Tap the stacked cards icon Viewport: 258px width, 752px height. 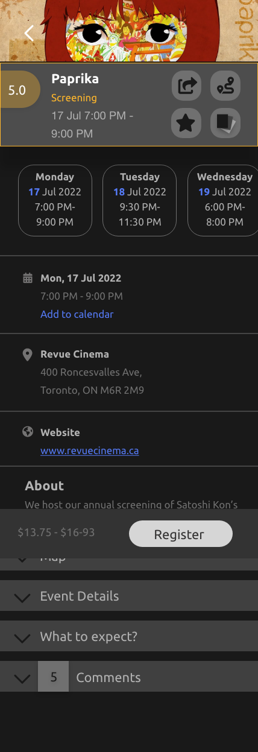[225, 123]
